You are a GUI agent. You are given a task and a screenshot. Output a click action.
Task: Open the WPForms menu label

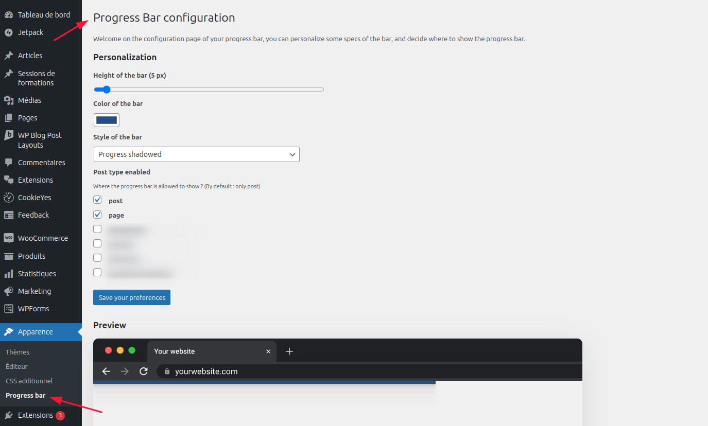coord(33,309)
